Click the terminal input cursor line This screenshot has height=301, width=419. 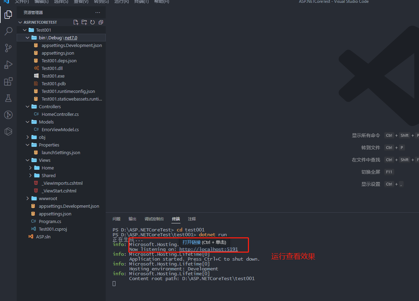(x=114, y=284)
